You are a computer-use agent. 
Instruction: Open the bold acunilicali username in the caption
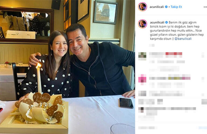157,22
